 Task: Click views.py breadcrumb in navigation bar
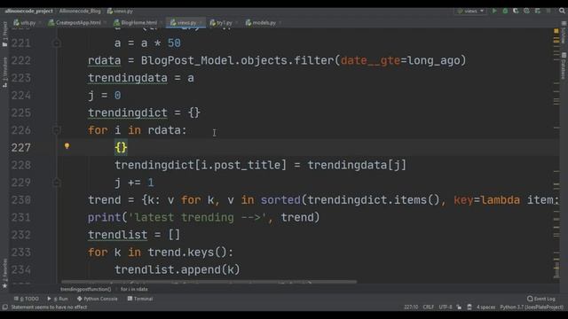click(x=120, y=12)
